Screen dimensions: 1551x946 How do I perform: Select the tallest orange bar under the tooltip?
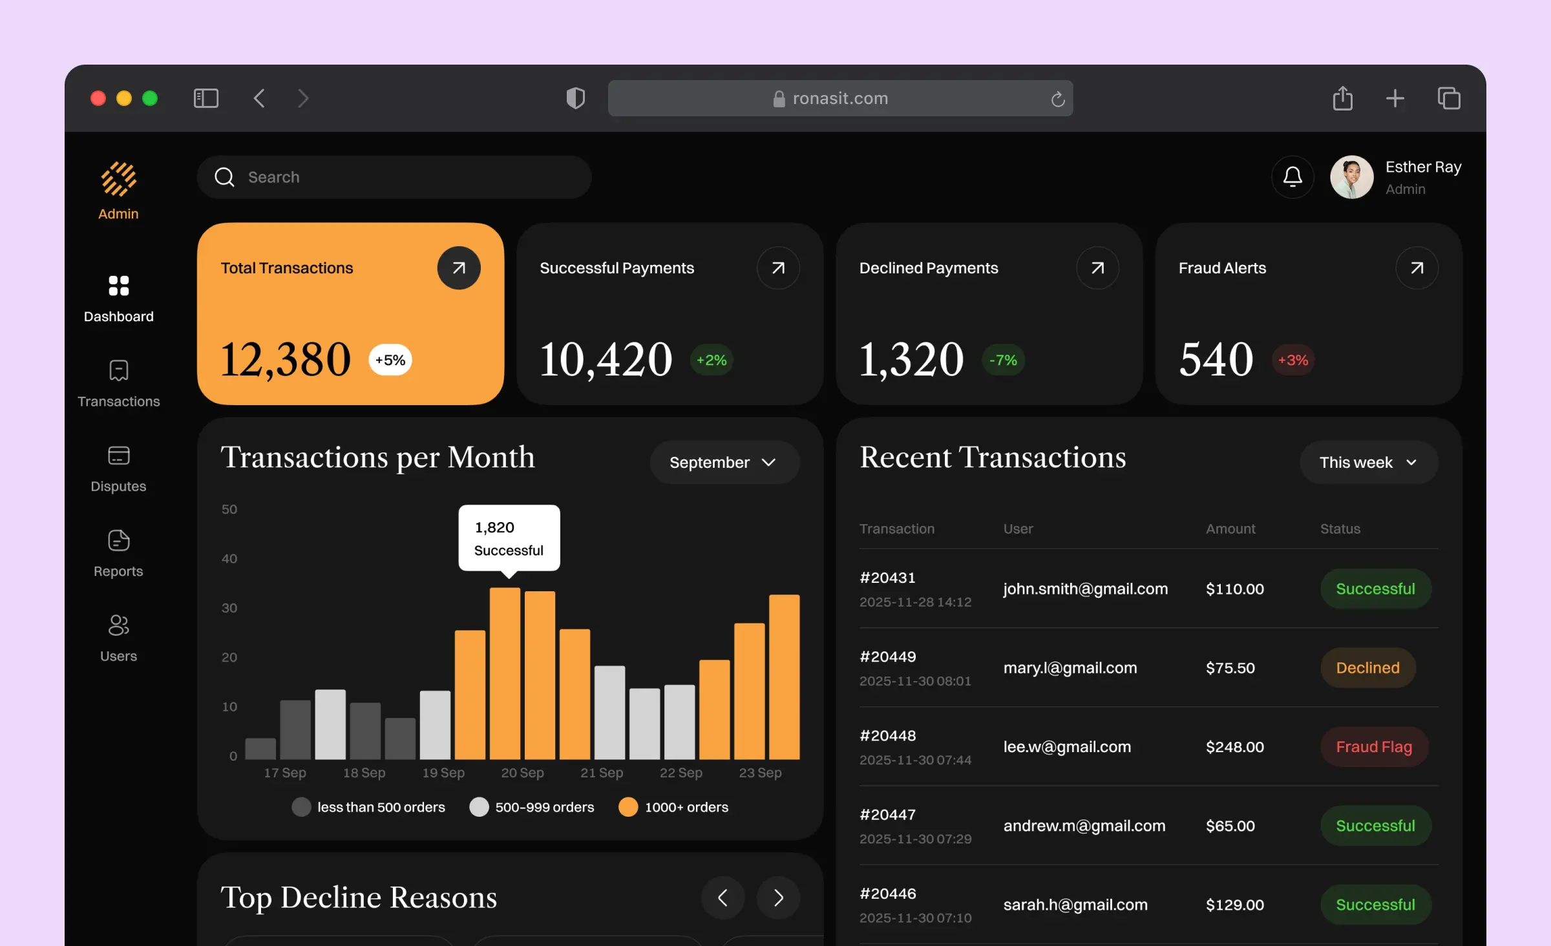click(x=505, y=673)
